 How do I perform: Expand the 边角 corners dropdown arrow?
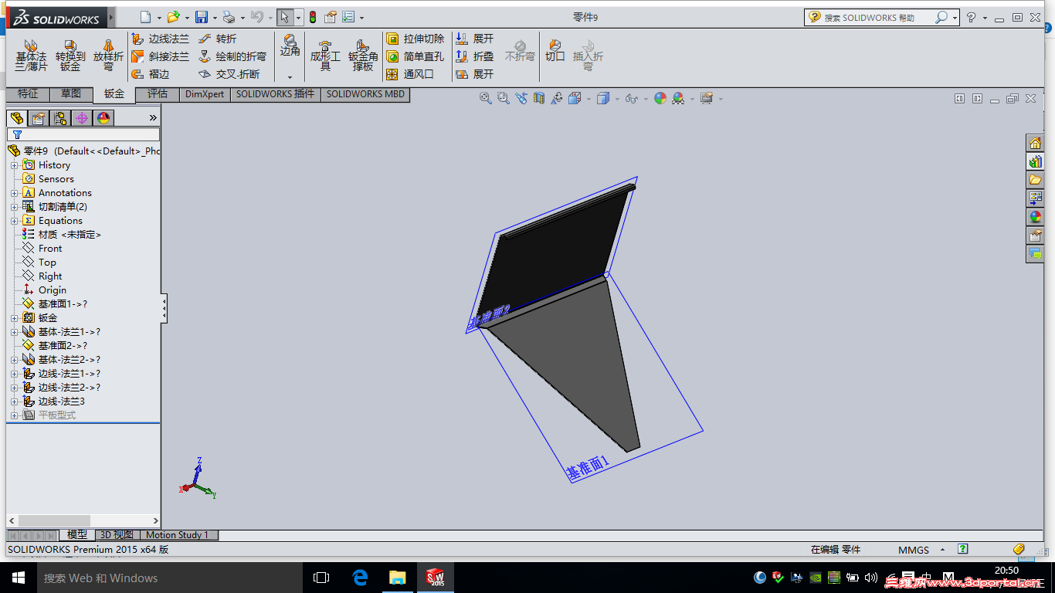(290, 76)
